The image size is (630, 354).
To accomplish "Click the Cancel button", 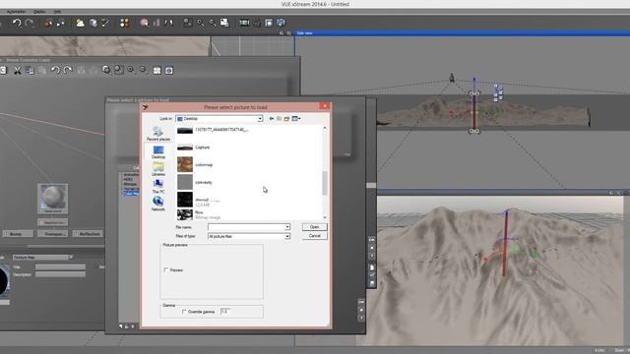I will click(315, 236).
